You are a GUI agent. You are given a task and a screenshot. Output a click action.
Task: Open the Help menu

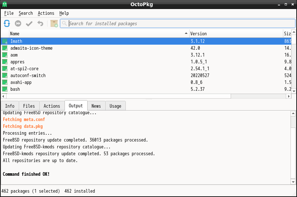click(64, 13)
